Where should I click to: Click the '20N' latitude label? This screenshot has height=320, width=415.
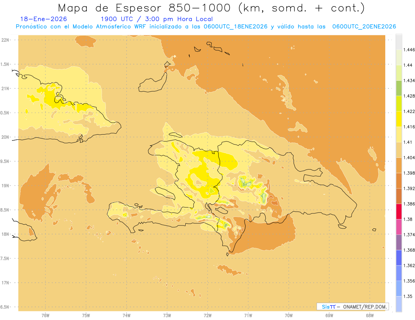pos(5,137)
